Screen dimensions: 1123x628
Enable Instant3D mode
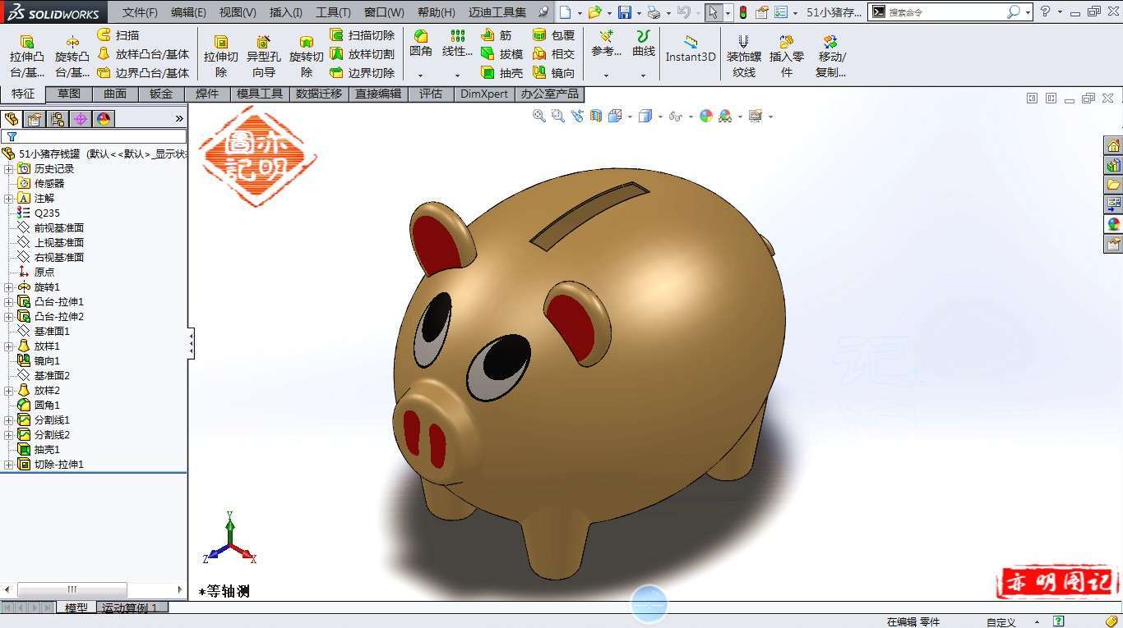pyautogui.click(x=691, y=49)
